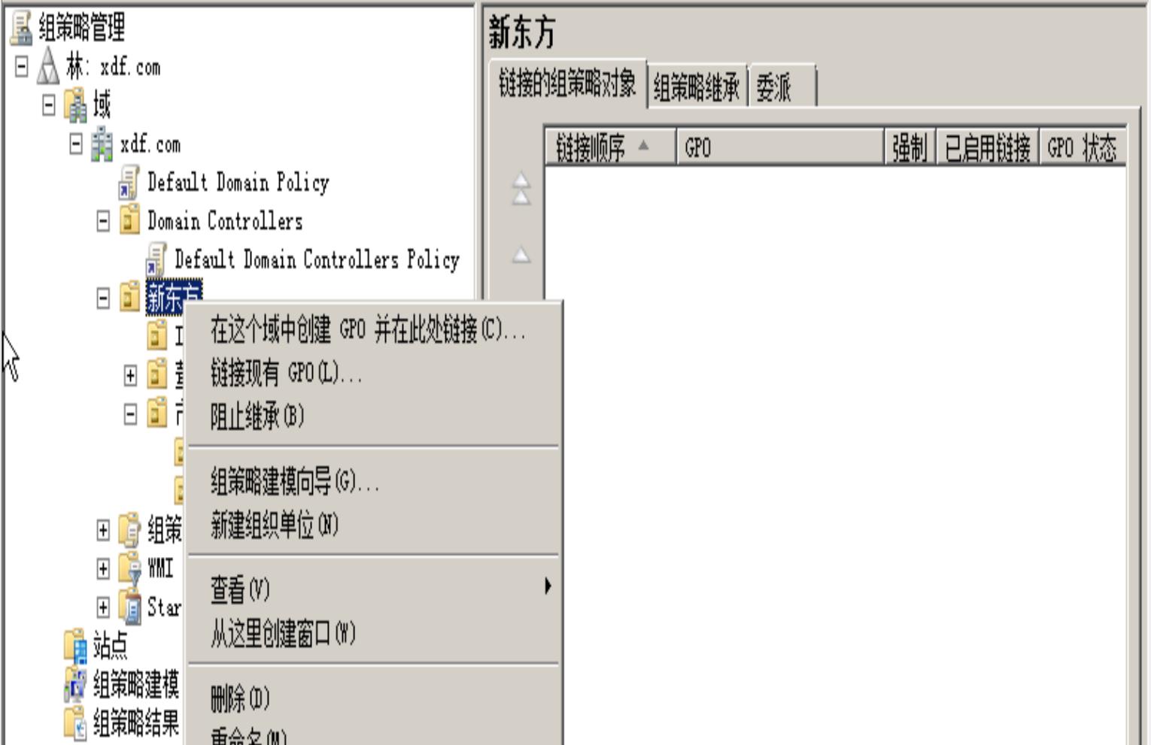1151x745 pixels.
Task: Select Default Domain Controllers Policy item
Action: coord(317,259)
